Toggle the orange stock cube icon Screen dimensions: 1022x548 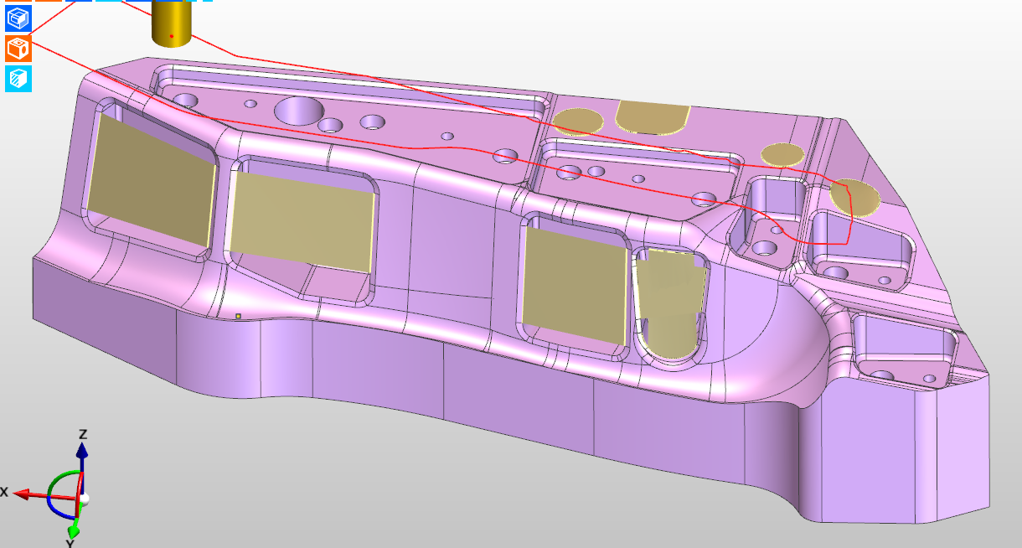18,48
